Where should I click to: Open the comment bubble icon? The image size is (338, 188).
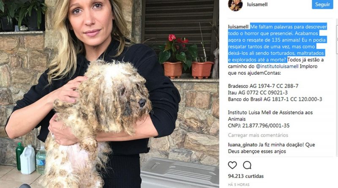coord(247,165)
